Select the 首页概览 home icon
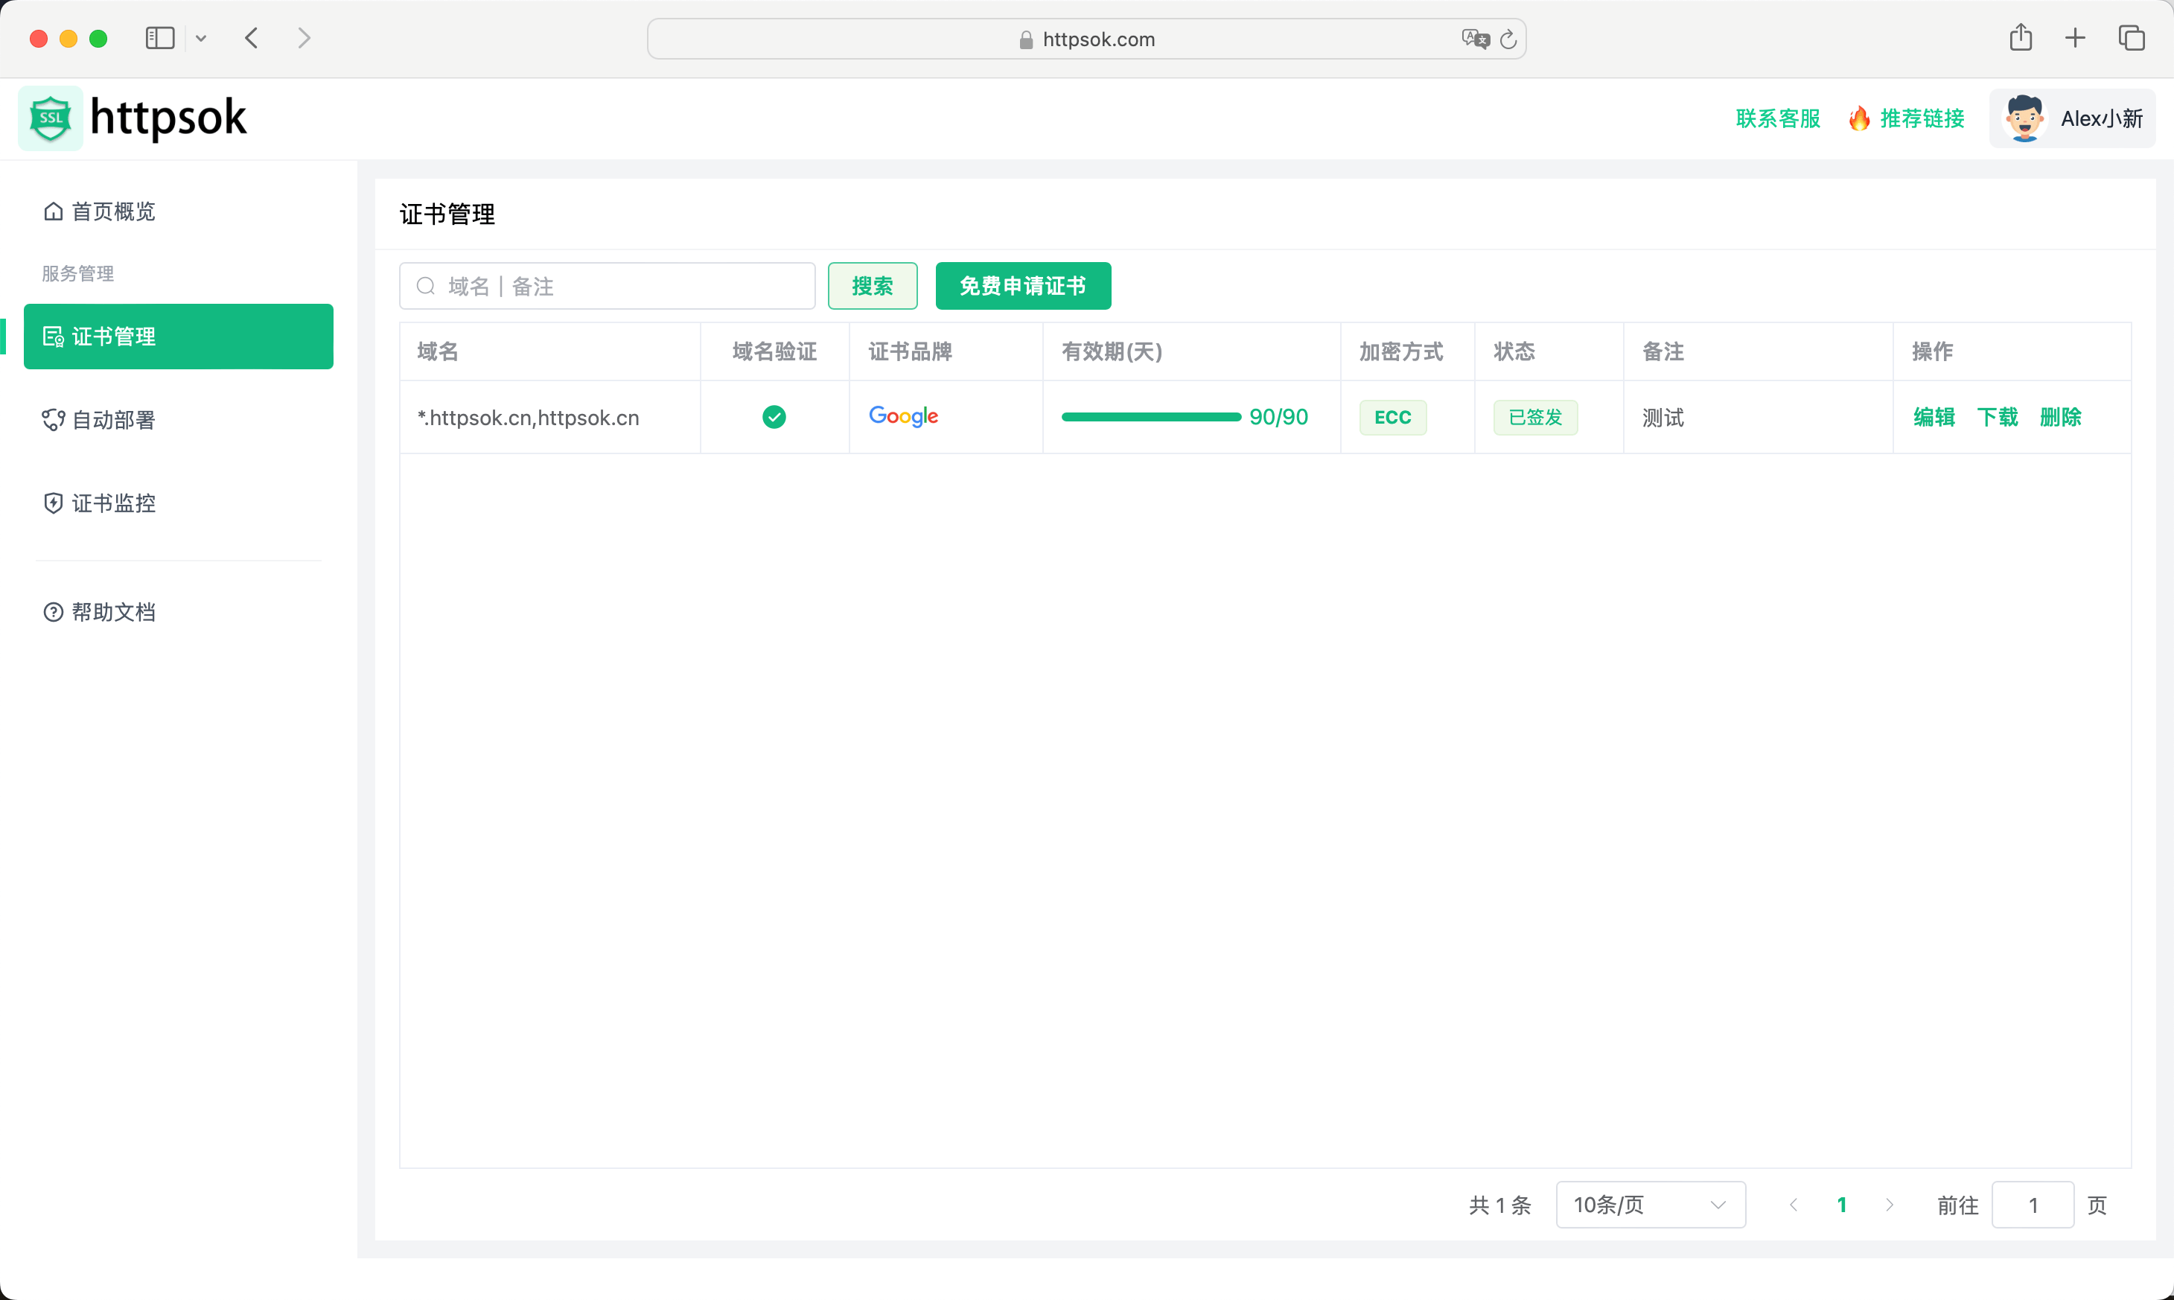The height and width of the screenshot is (1300, 2174). tap(53, 210)
